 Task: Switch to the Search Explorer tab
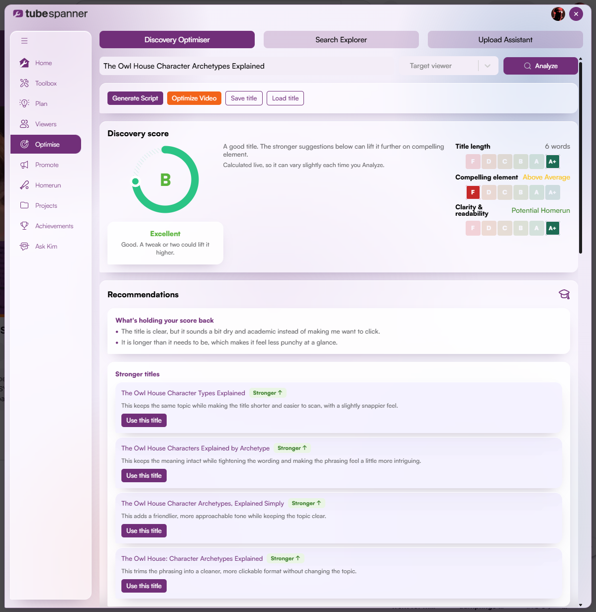tap(341, 40)
